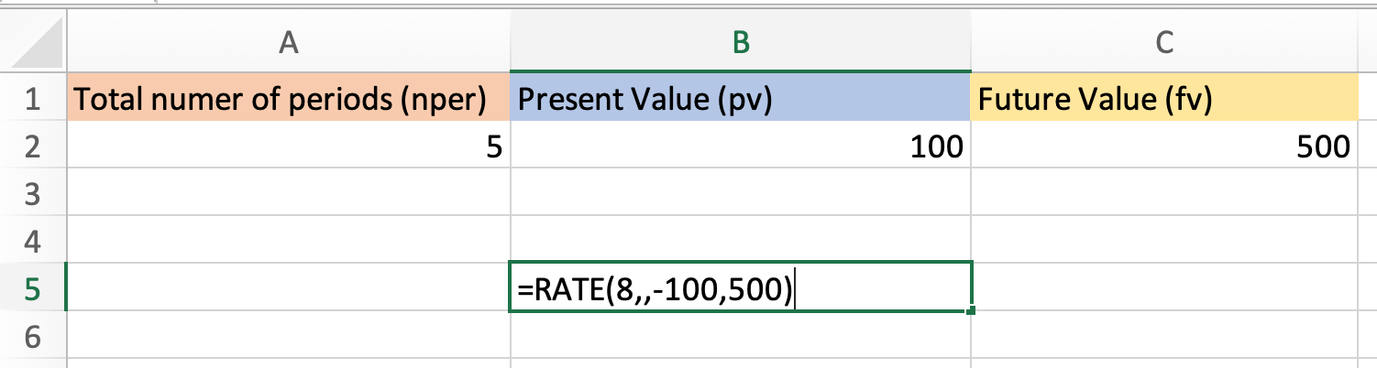Viewport: 1377px width, 368px height.
Task: Click the Select All corner triangle
Action: [x=42, y=46]
